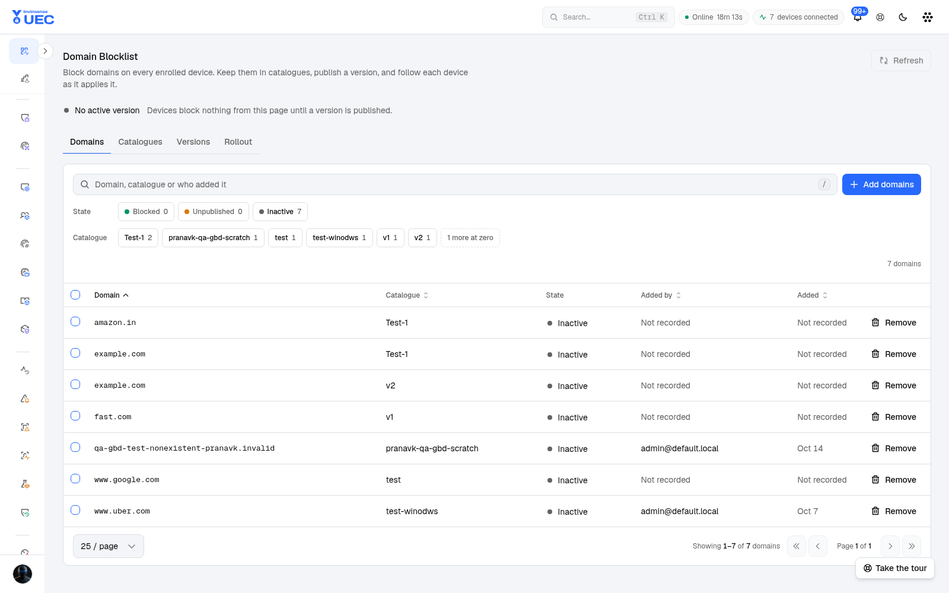The width and height of the screenshot is (949, 593).
Task: Open the fingerprint-scan sidebar icon
Action: (25, 146)
